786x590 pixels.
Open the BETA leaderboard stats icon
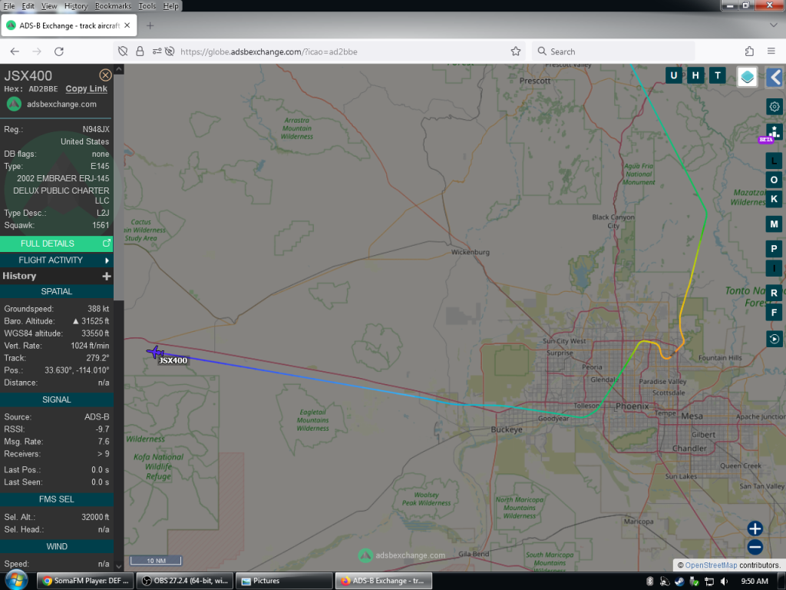point(774,133)
